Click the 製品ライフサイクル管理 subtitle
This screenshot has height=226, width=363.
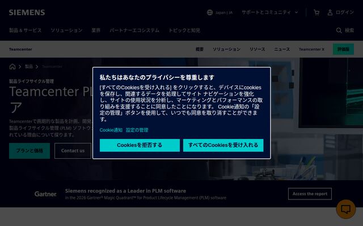pos(31,81)
